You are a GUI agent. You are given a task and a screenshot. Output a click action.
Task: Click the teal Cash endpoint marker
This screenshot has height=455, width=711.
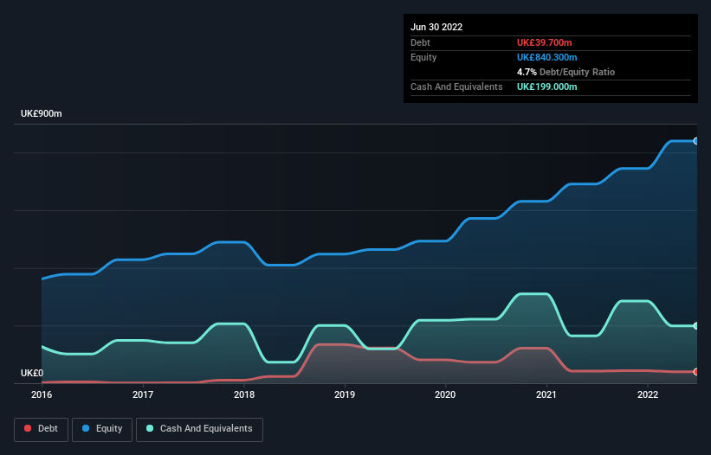tap(696, 325)
